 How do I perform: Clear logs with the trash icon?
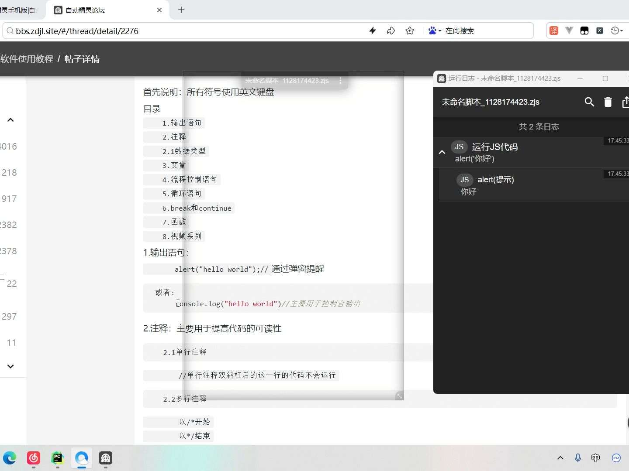pyautogui.click(x=608, y=102)
